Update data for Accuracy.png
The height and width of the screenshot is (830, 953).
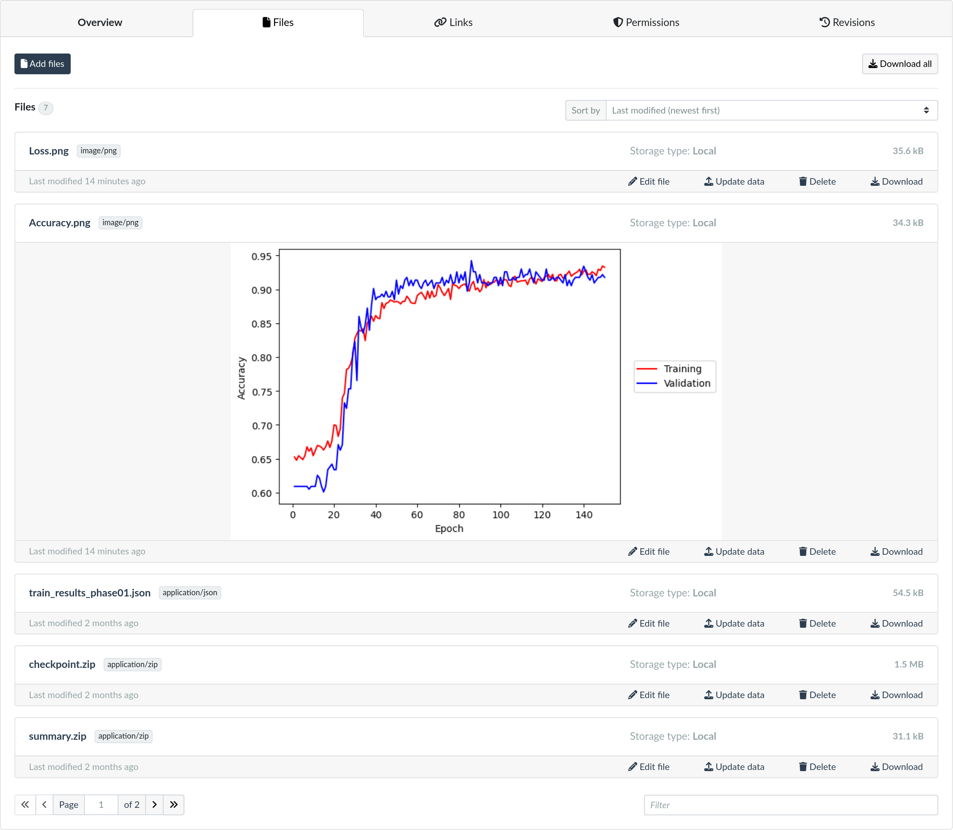[x=734, y=552]
